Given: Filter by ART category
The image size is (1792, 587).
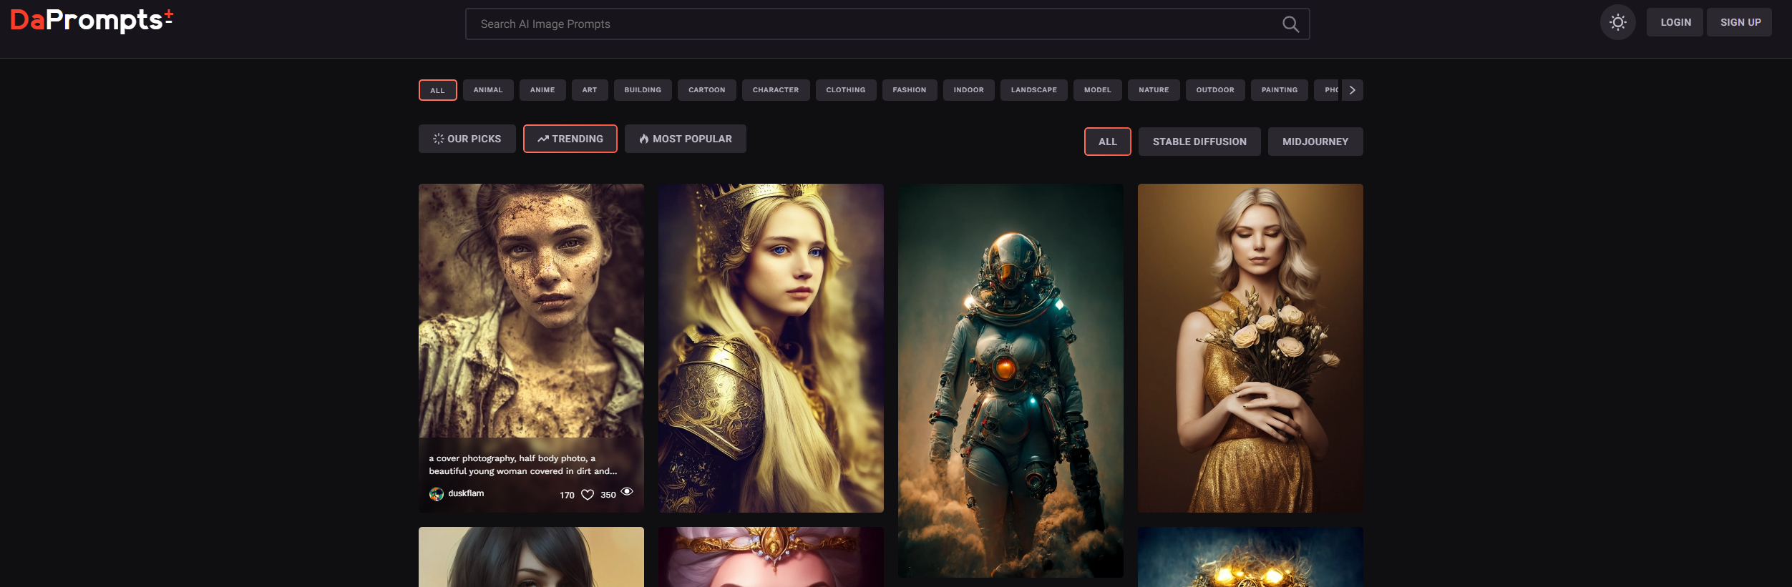Looking at the screenshot, I should [590, 90].
